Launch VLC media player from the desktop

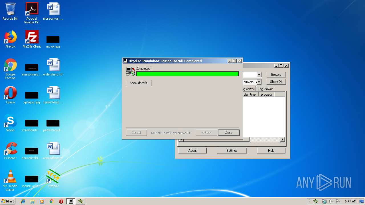10,181
